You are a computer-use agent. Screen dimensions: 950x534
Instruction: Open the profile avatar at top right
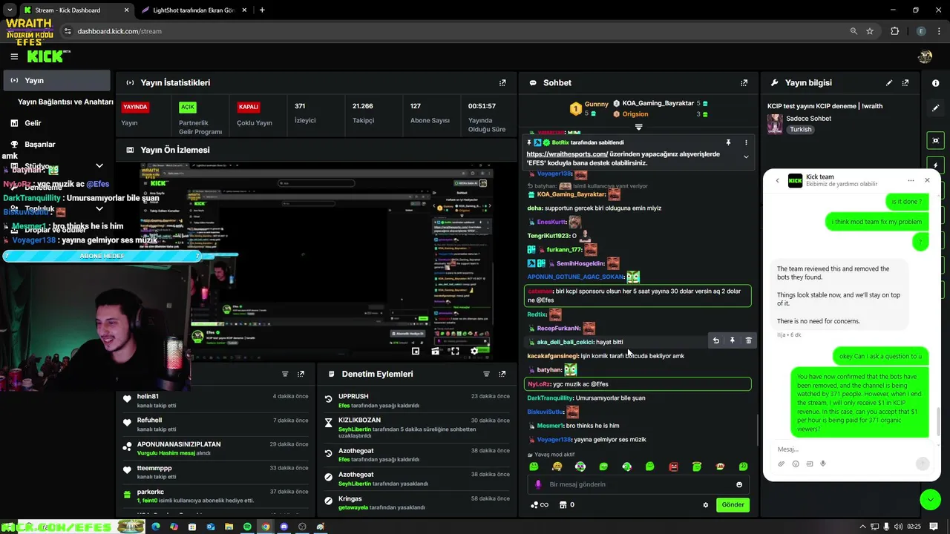click(925, 56)
